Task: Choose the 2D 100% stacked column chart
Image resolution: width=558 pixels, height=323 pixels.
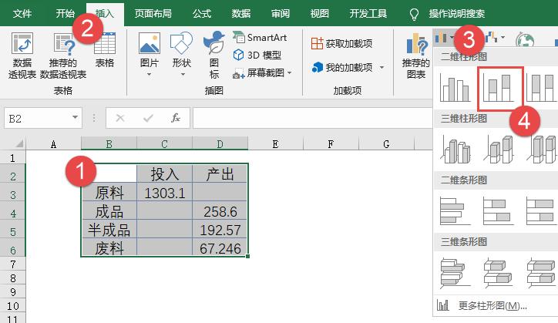Action: [x=541, y=88]
